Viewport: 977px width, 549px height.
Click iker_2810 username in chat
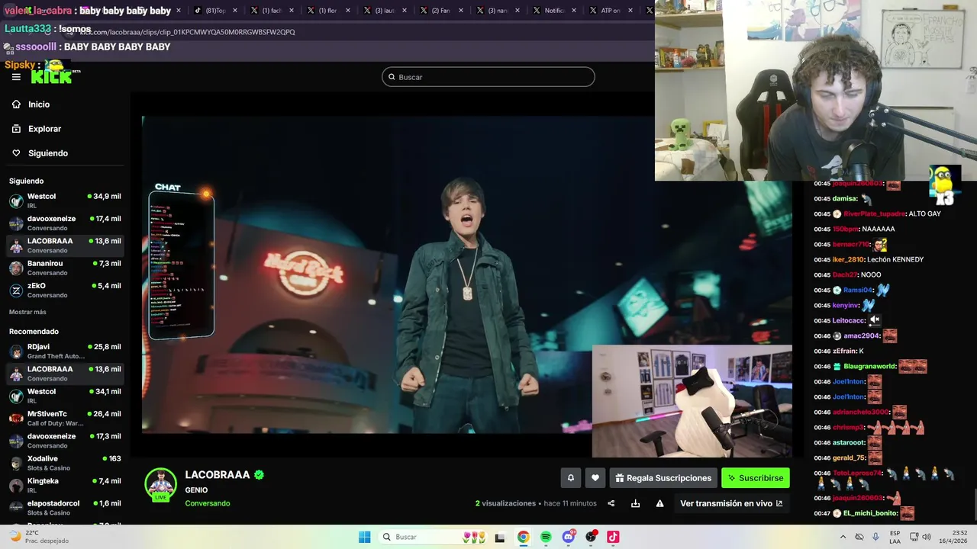[847, 259]
